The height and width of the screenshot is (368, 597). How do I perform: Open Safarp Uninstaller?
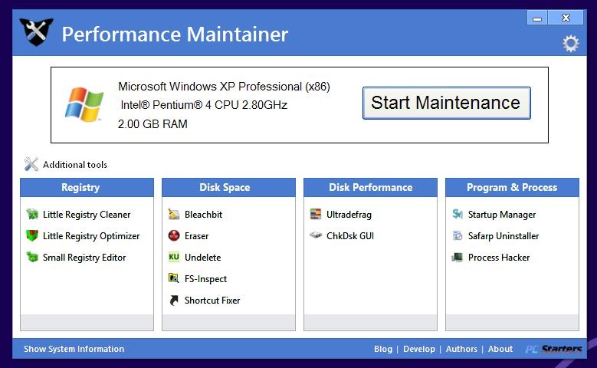click(504, 236)
